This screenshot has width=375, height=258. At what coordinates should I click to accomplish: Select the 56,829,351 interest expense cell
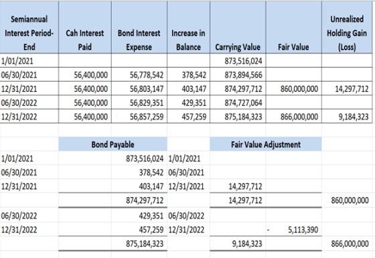click(139, 103)
